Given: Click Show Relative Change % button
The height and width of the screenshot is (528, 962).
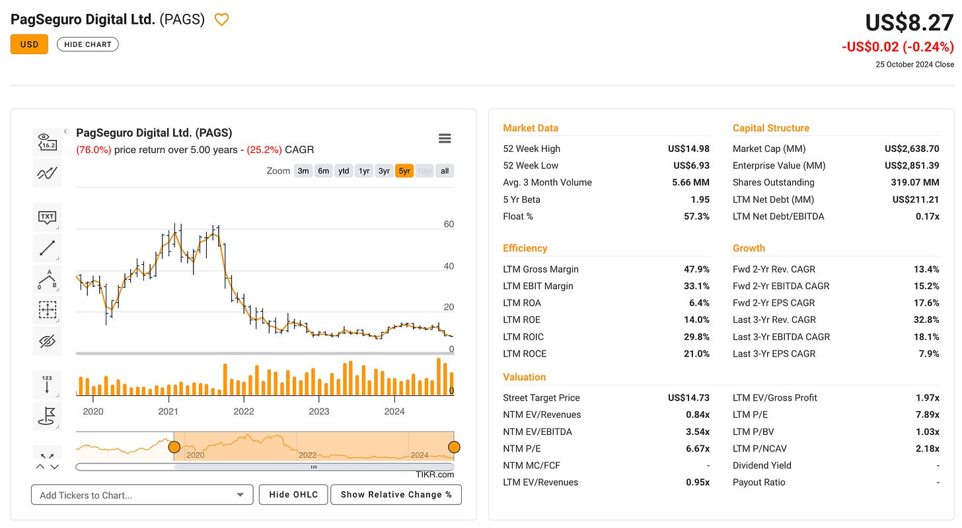Looking at the screenshot, I should pos(396,494).
